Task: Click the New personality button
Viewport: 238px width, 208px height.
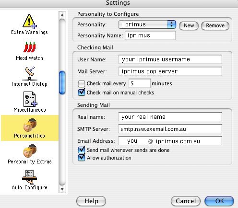Action: pyautogui.click(x=189, y=25)
